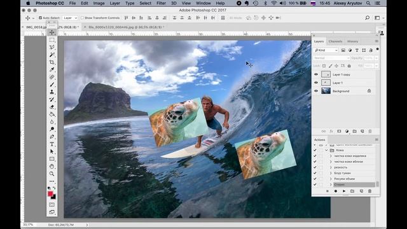Select the Blur tool
Screen dimensions: 407x229
(52, 121)
